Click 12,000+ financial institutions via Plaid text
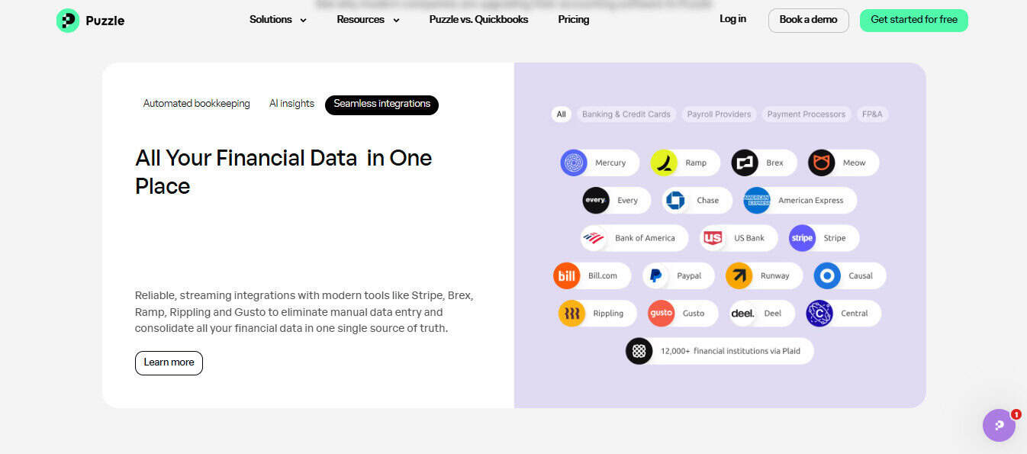1027x454 pixels. pyautogui.click(x=730, y=351)
